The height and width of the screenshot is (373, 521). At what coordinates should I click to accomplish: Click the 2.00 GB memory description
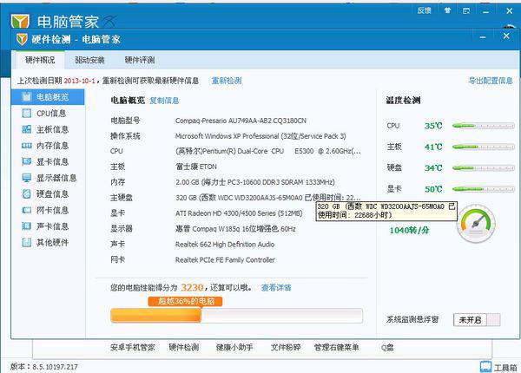point(254,182)
